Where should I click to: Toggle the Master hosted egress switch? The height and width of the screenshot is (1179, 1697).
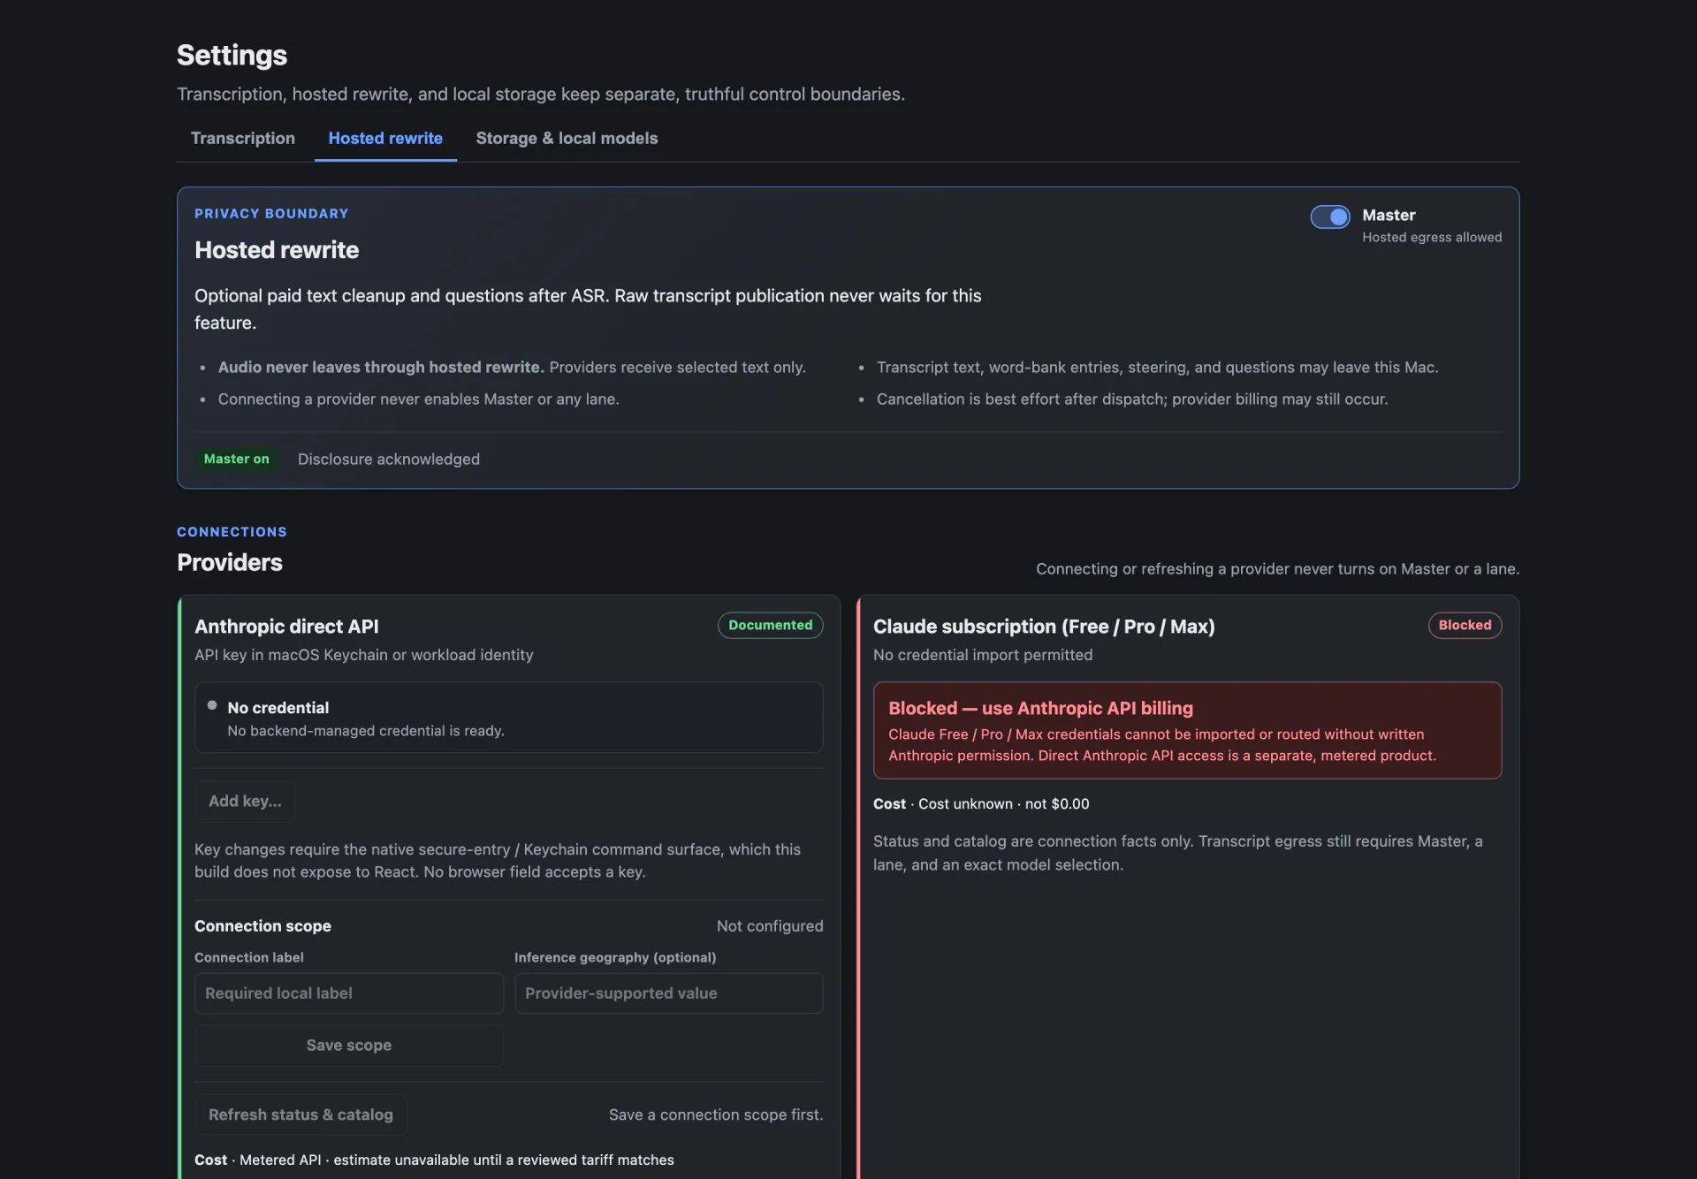pyautogui.click(x=1329, y=217)
